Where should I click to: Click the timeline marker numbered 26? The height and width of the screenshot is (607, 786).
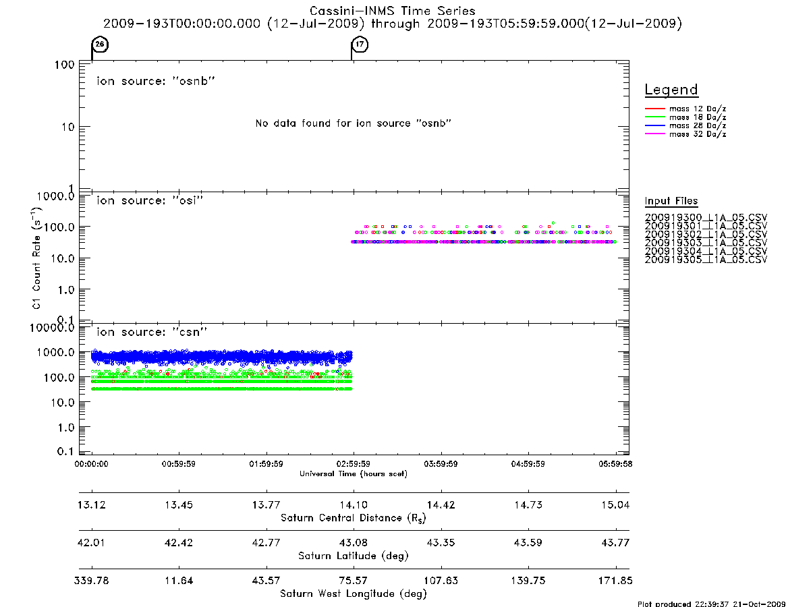pos(100,45)
